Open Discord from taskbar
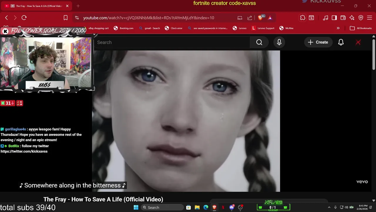 point(232,208)
